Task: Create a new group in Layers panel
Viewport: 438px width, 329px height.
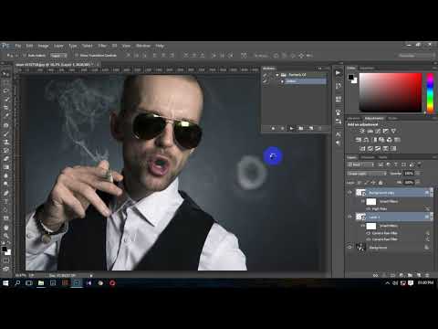Action: (410, 275)
